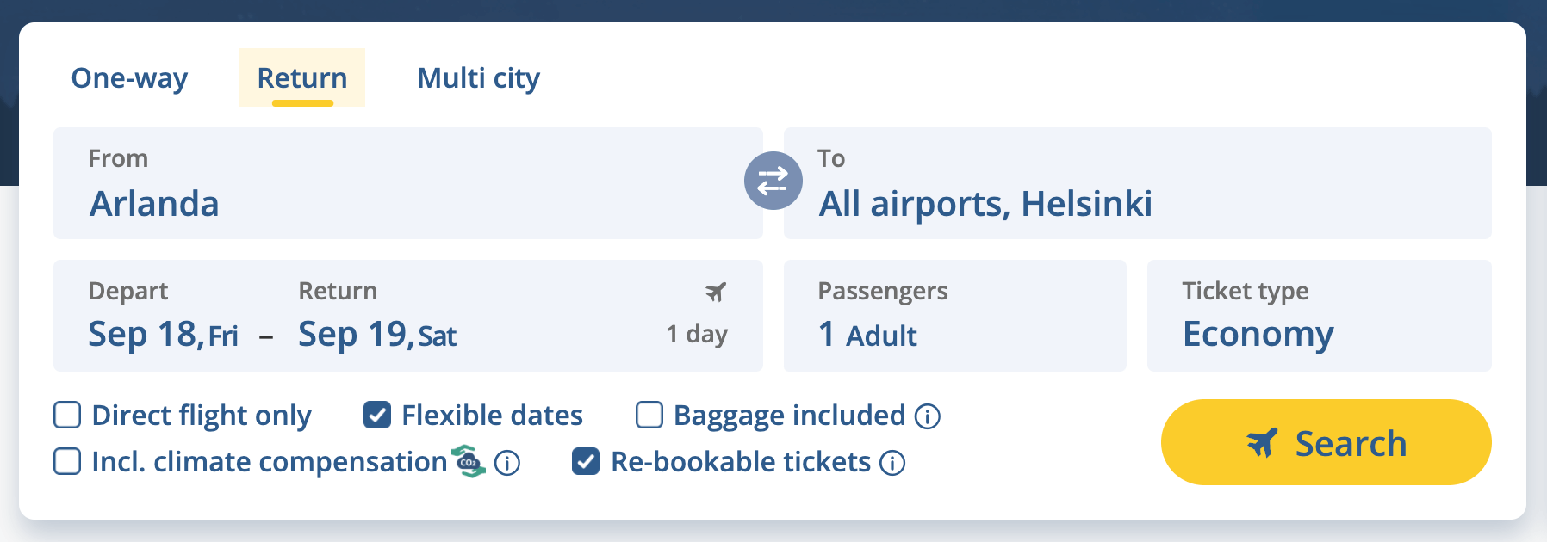Viewport: 1547px width, 542px height.
Task: Tick the Baggage included checkbox
Action: 649,416
